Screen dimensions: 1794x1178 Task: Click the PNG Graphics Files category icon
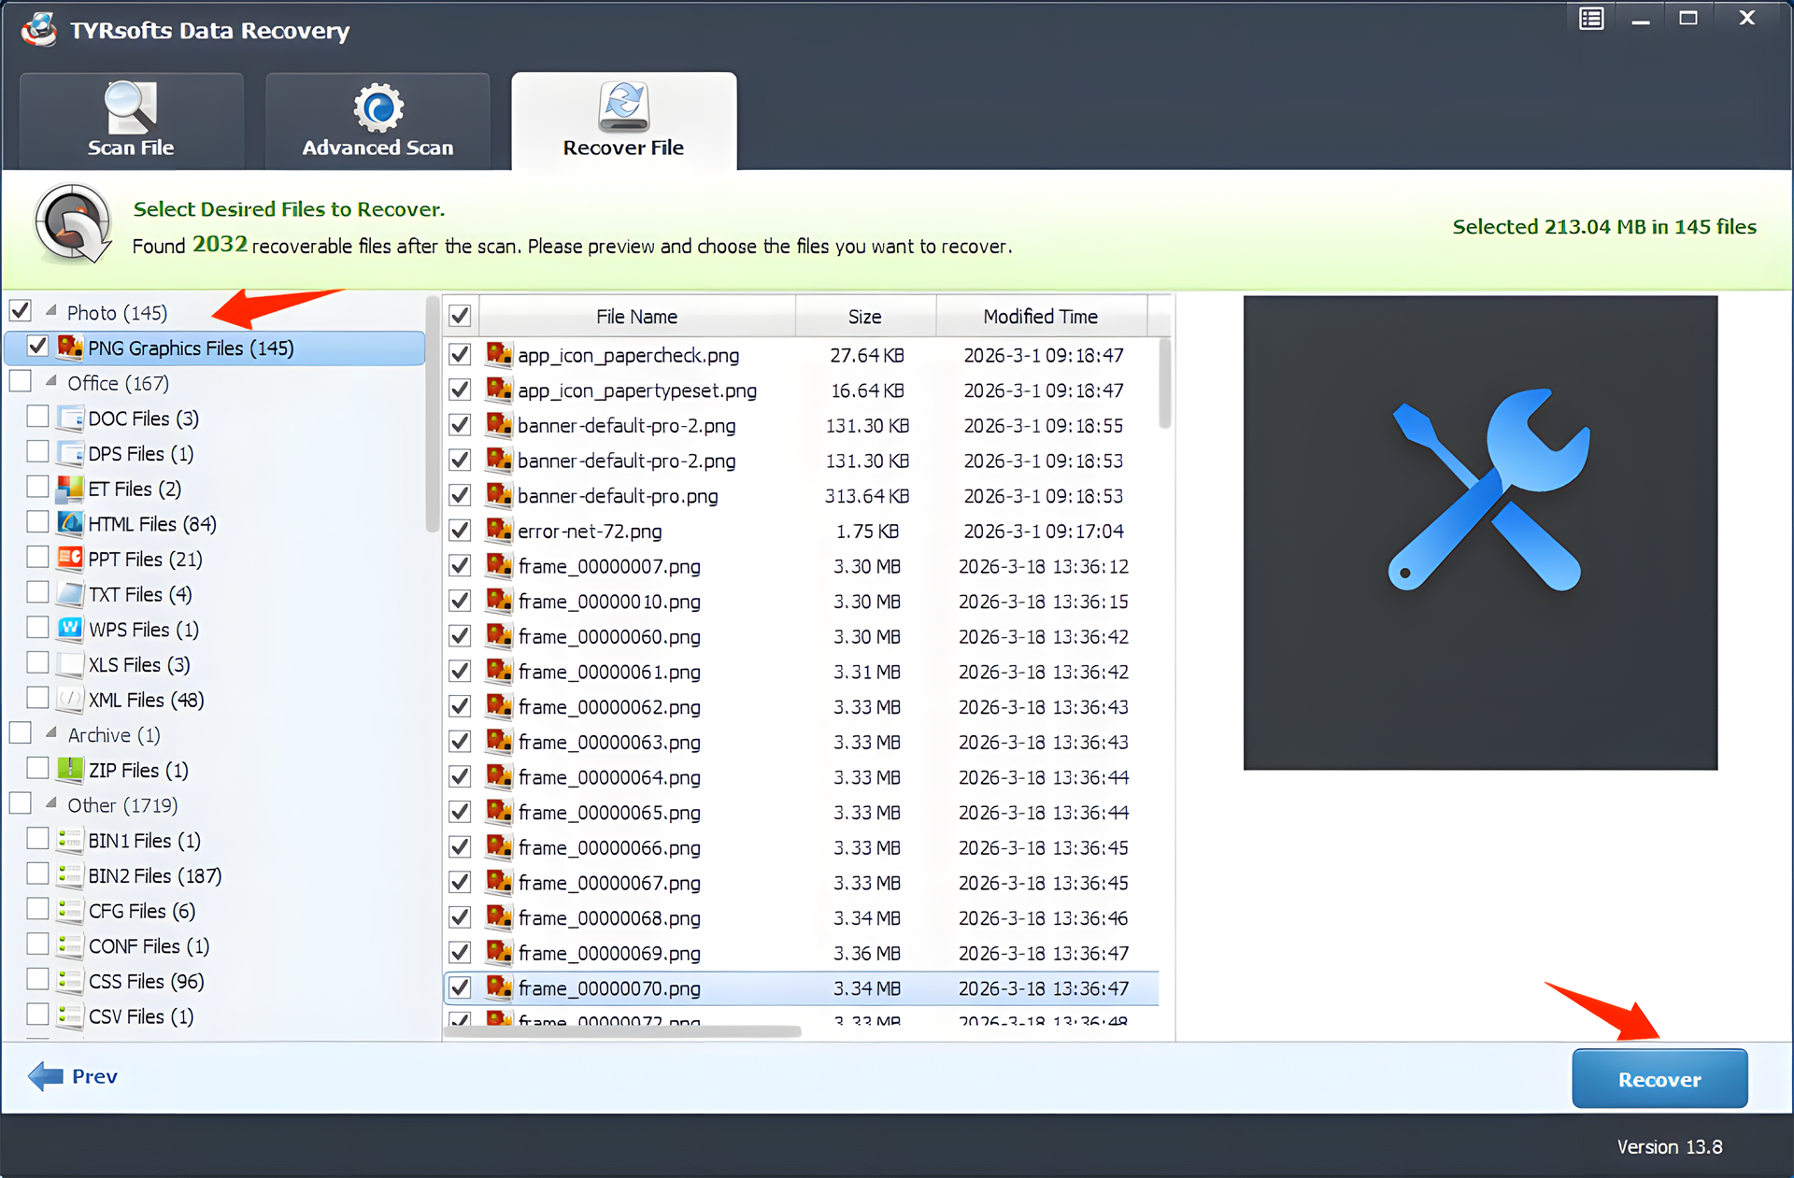tap(70, 348)
